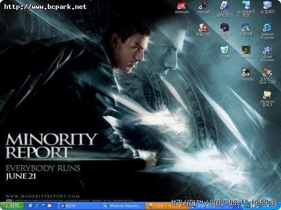Launch the Warcraft III desktop shortcut
281x210 pixels.
[x=246, y=52]
